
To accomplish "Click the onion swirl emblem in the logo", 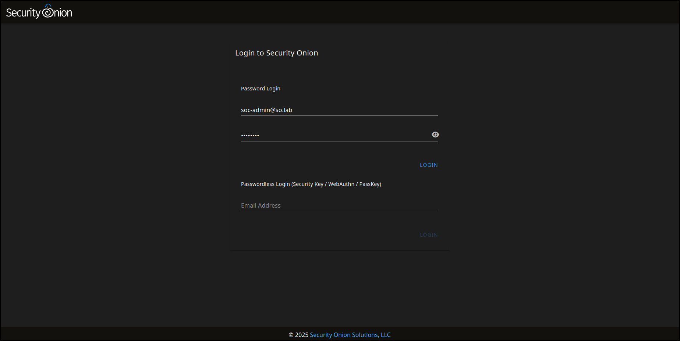I will [x=48, y=11].
